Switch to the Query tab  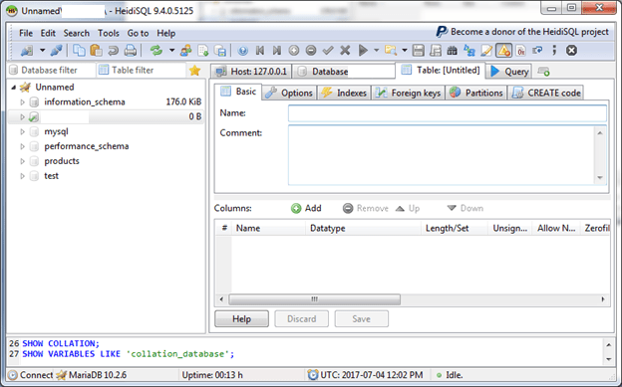tap(509, 72)
